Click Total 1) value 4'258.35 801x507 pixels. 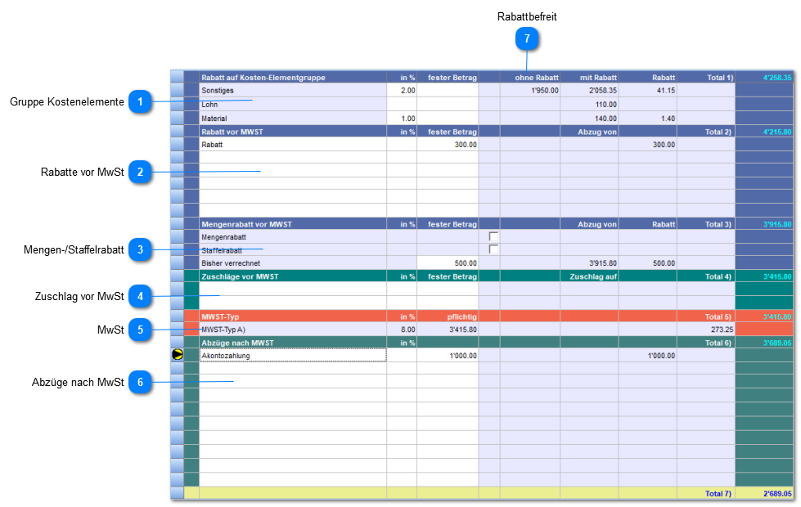click(x=777, y=78)
